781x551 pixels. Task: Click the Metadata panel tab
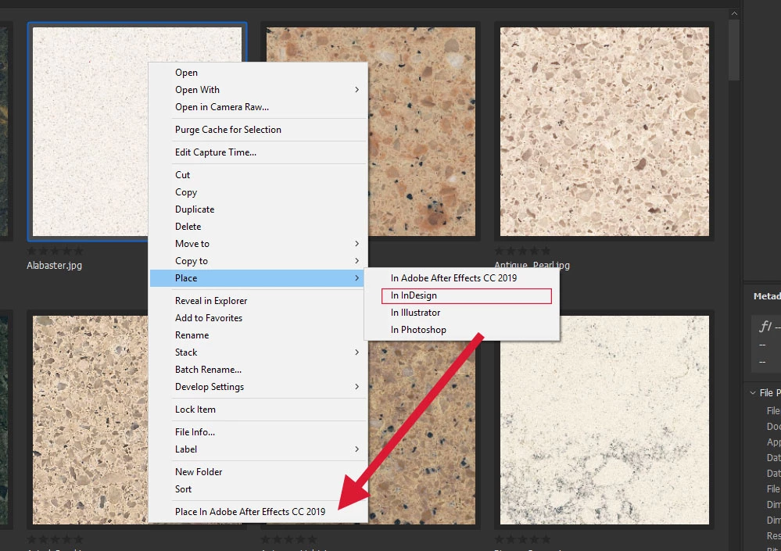(x=767, y=296)
